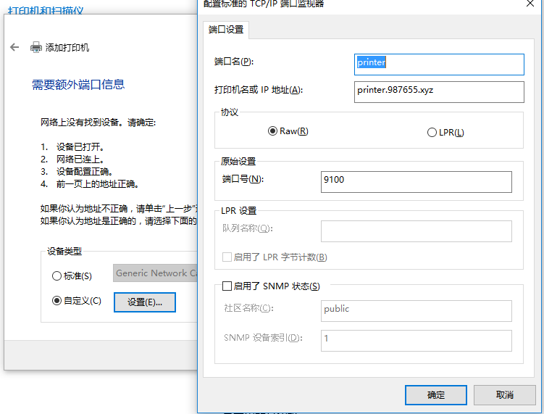Select the LPR(L) protocol radio button

point(432,133)
